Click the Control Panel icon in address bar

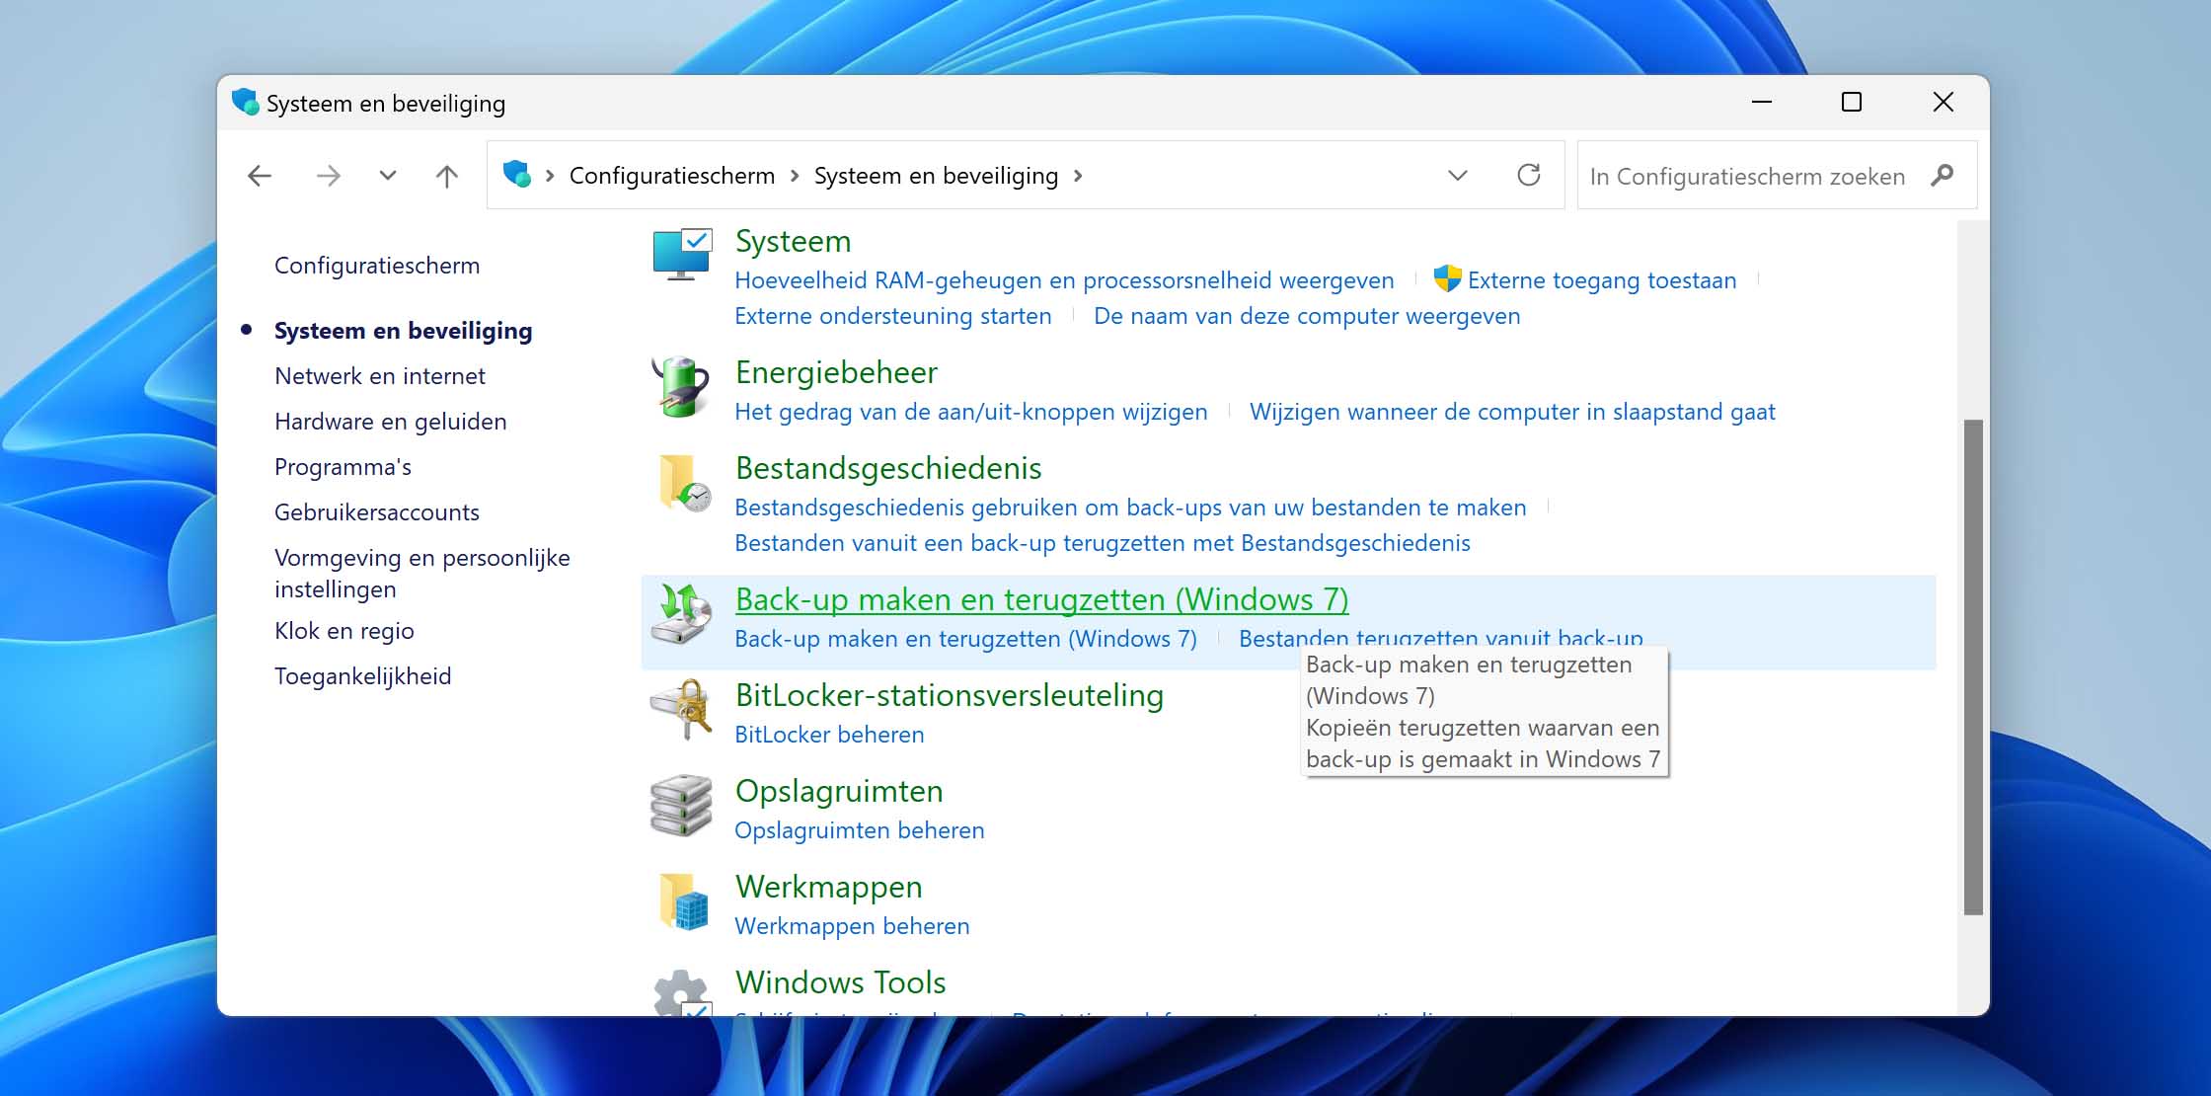click(x=517, y=175)
